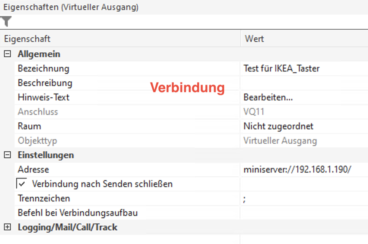This screenshot has width=368, height=244.
Task: Click the filter funnel icon
Action: tap(6, 22)
